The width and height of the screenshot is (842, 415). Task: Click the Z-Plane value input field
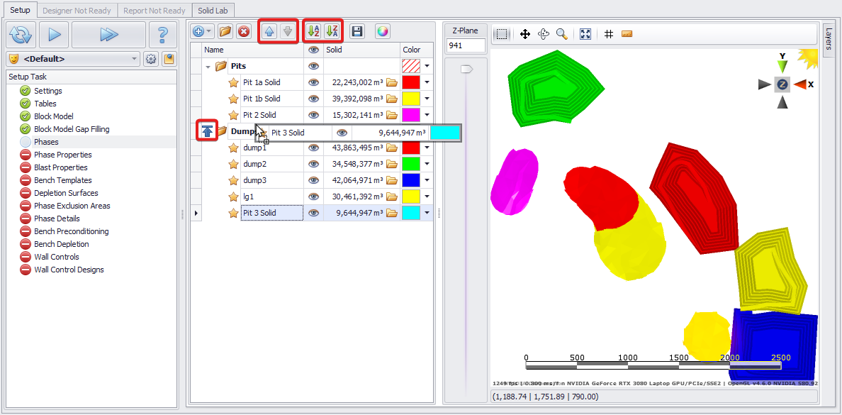click(466, 45)
